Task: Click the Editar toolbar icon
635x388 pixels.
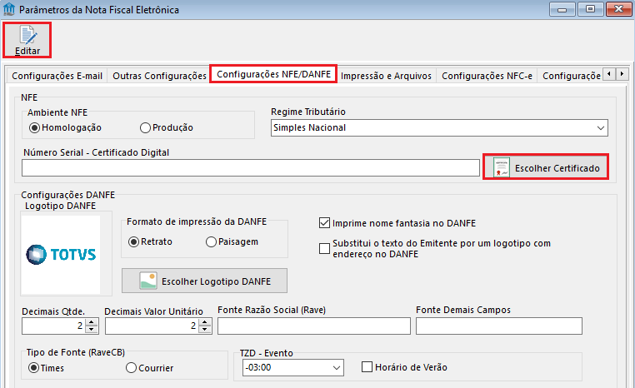Action: pyautogui.click(x=27, y=40)
